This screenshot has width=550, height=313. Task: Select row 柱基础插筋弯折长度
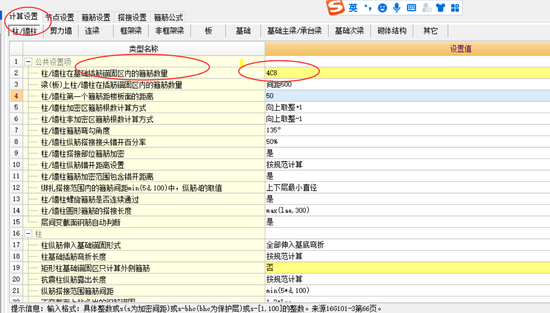(73, 257)
